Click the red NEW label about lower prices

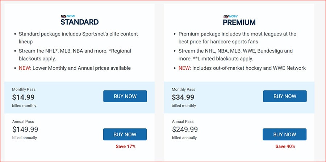(x=25, y=68)
